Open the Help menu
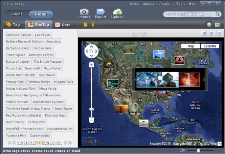 [x=193, y=4]
